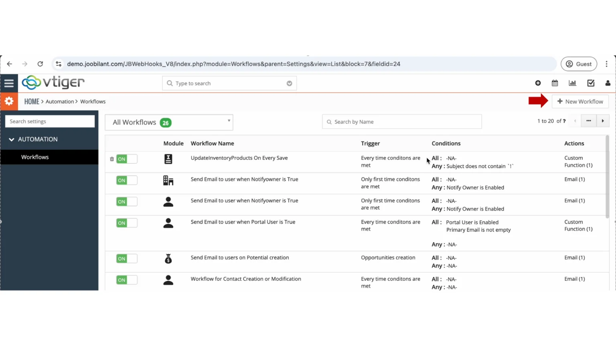
Task: Click Automation in the breadcrumb
Action: click(59, 101)
